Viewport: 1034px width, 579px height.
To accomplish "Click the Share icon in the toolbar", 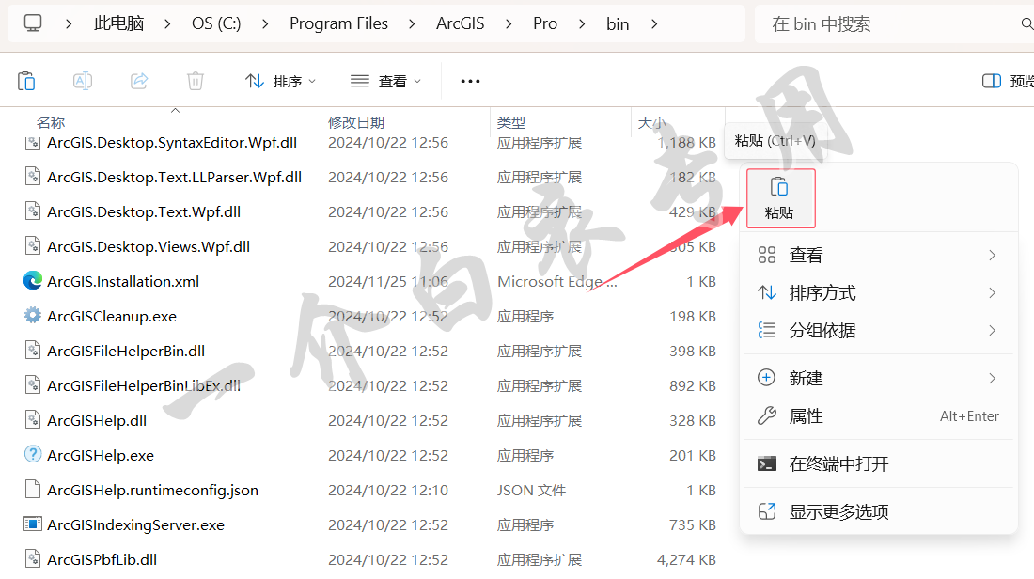I will [139, 81].
